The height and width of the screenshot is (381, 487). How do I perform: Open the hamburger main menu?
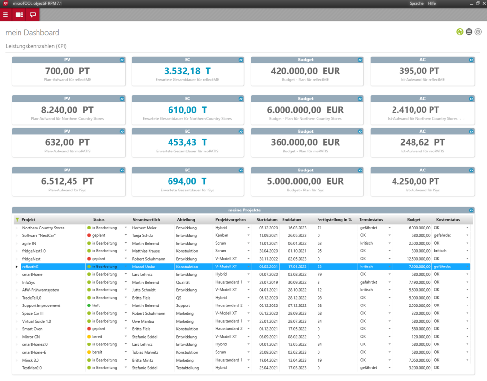(6, 15)
